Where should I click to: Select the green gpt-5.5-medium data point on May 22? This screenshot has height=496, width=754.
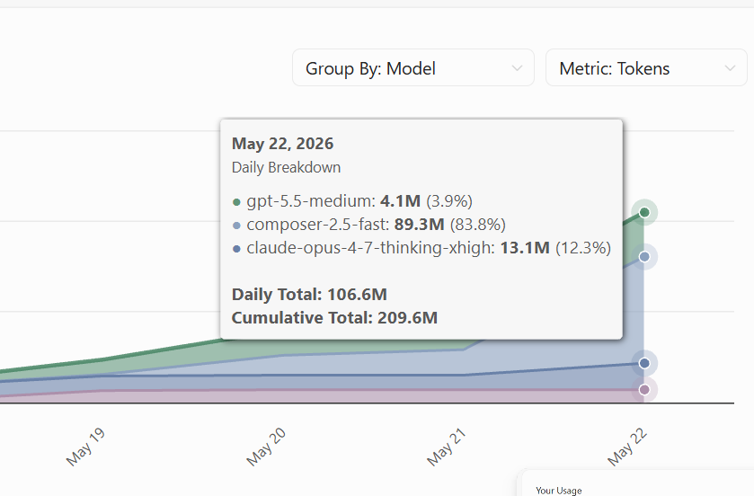tap(644, 212)
